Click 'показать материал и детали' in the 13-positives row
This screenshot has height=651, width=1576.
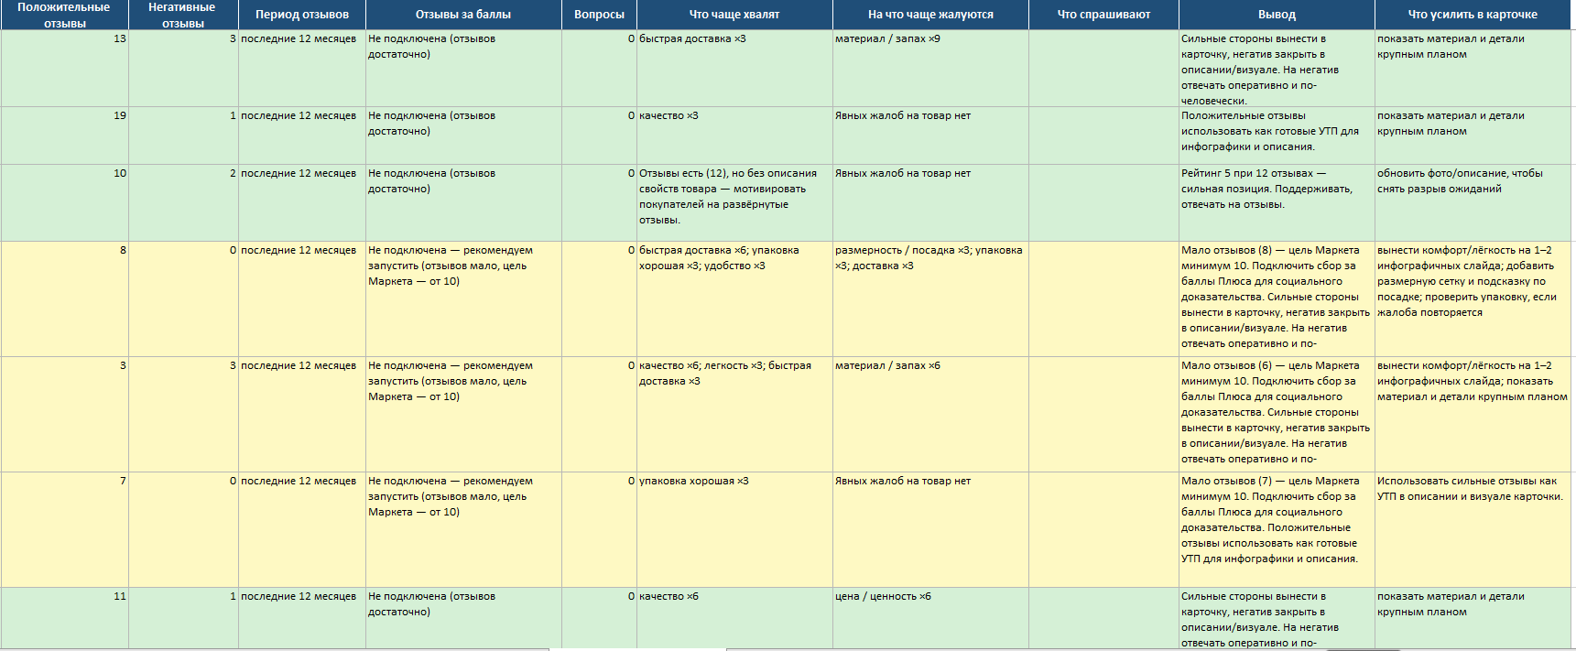coord(1473,69)
